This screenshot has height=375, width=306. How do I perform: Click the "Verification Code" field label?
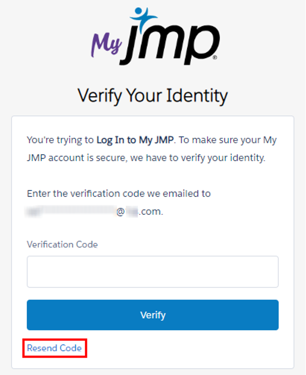click(x=62, y=244)
